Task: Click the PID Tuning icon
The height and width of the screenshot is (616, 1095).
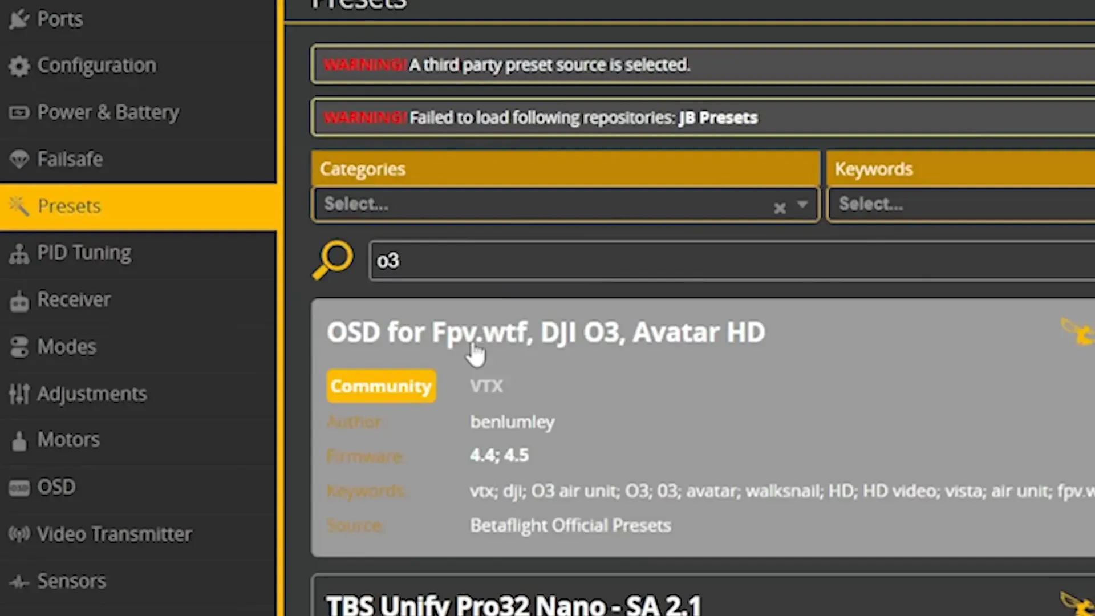Action: click(x=19, y=253)
